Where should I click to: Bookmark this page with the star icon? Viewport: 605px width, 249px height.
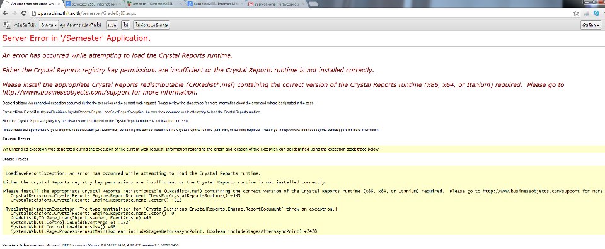click(576, 13)
